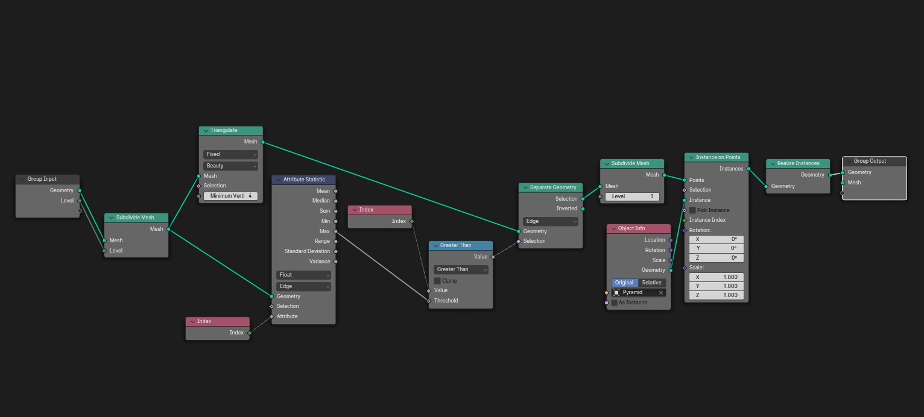This screenshot has height=417, width=924.
Task: Open the Fixed quad method dropdown
Action: [230, 154]
